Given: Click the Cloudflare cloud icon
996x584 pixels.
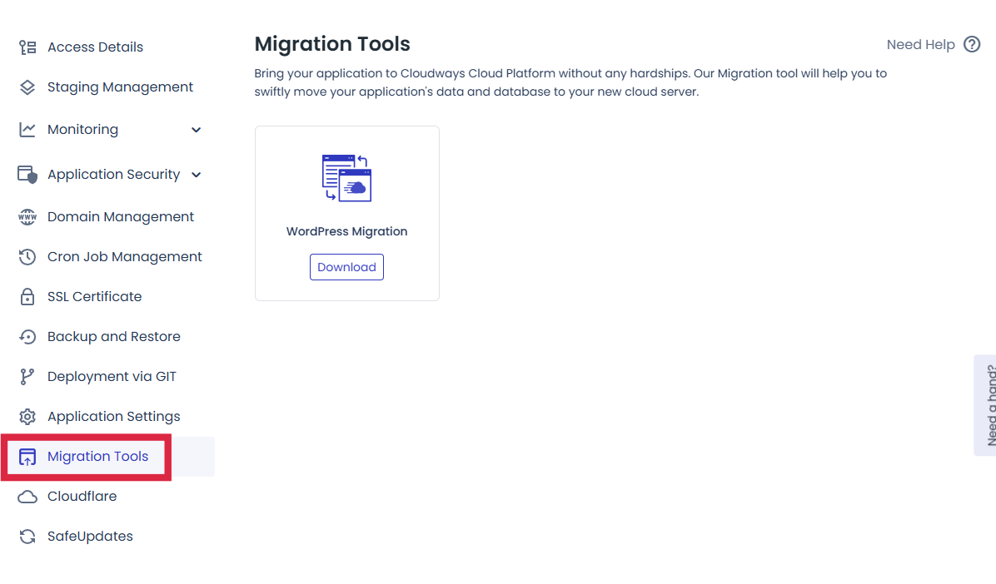Looking at the screenshot, I should click(27, 497).
